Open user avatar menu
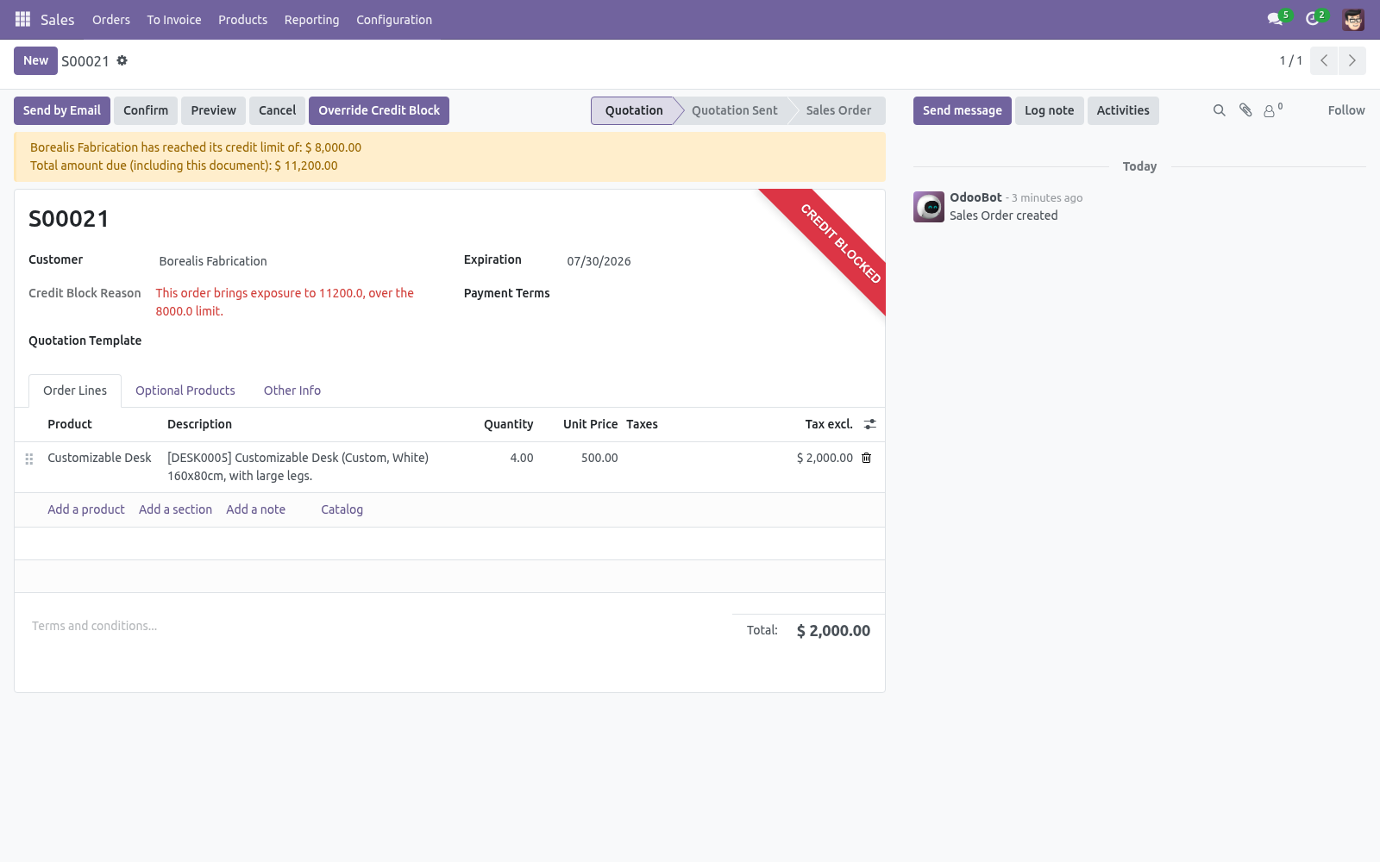 (1353, 19)
